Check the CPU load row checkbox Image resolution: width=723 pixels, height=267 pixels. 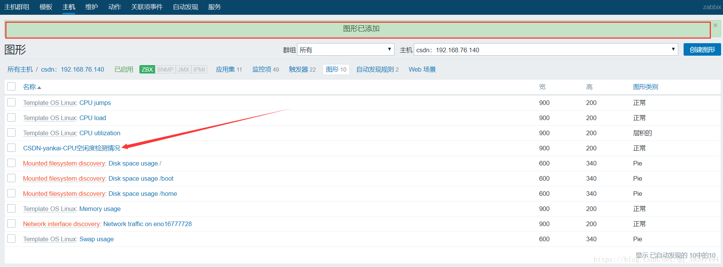(x=11, y=117)
